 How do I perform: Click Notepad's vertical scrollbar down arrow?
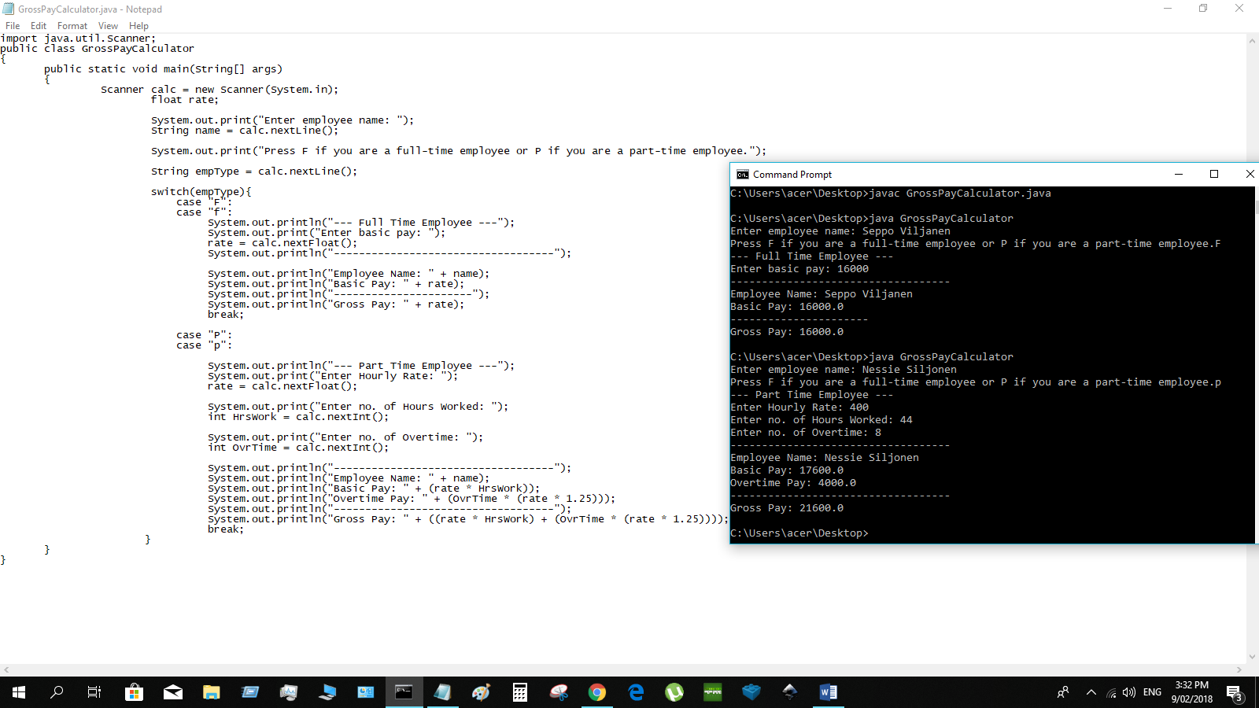point(1252,658)
